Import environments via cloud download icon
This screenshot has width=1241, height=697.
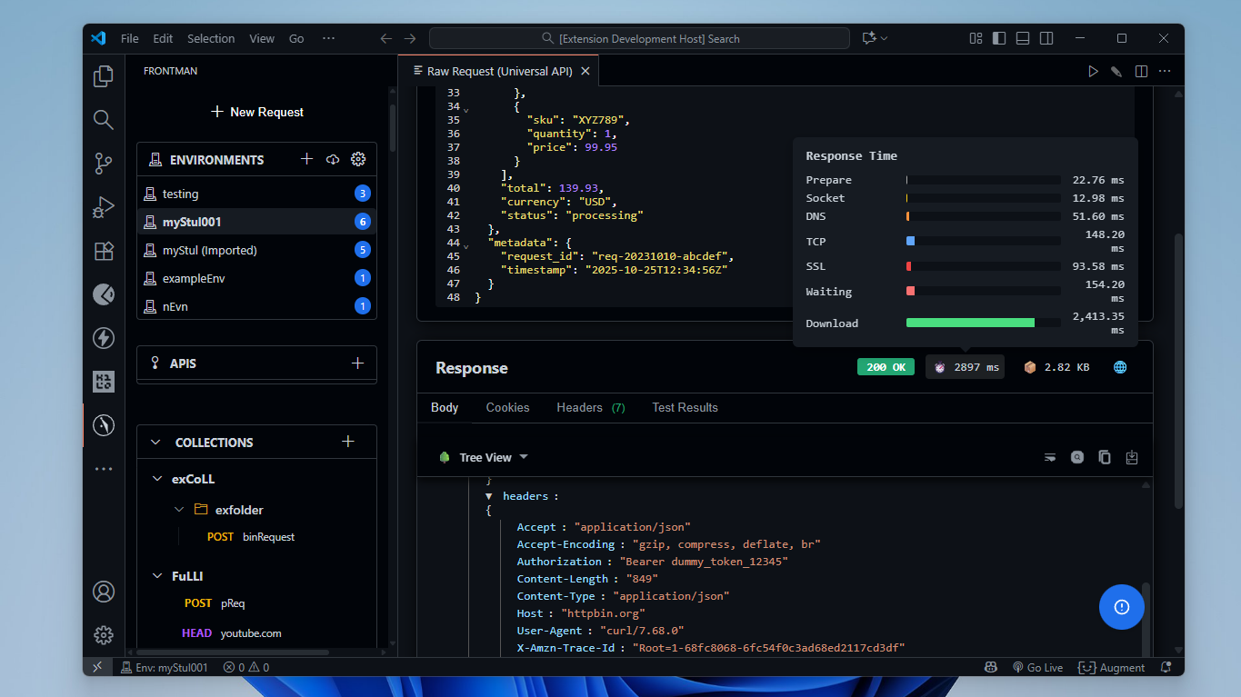coord(333,159)
